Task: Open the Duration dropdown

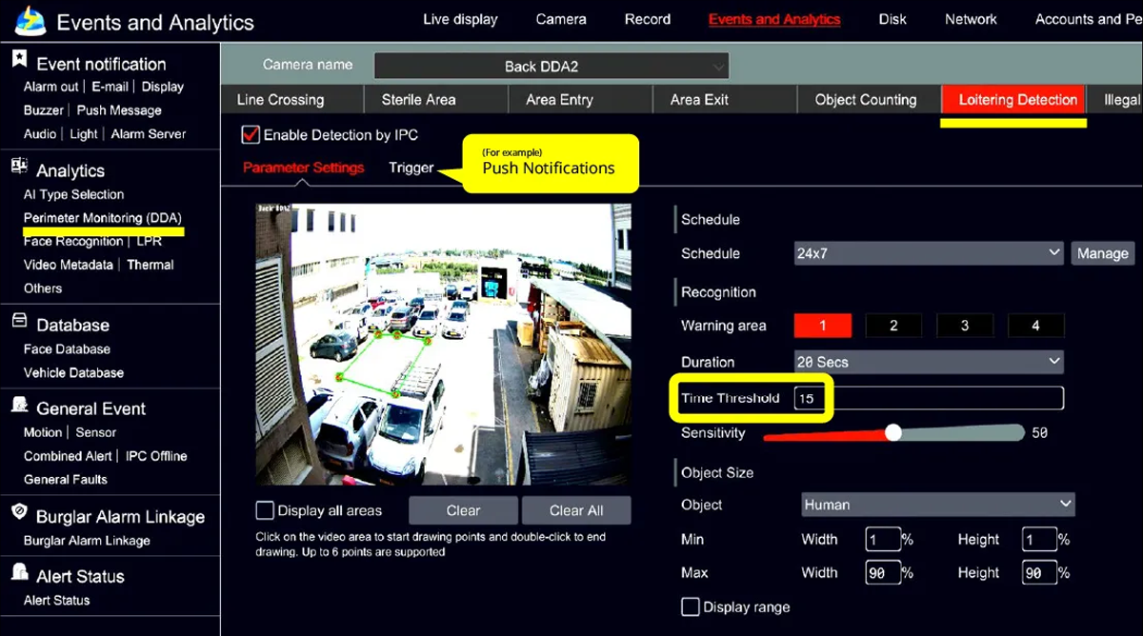Action: coord(928,362)
